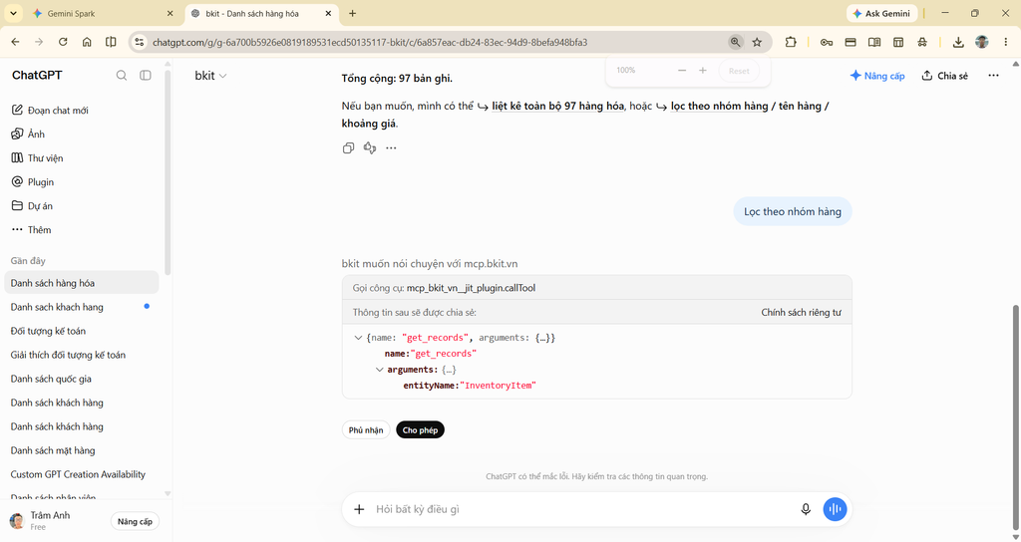This screenshot has width=1021, height=542.
Task: Open the conversation options three-dot menu
Action: 993,76
